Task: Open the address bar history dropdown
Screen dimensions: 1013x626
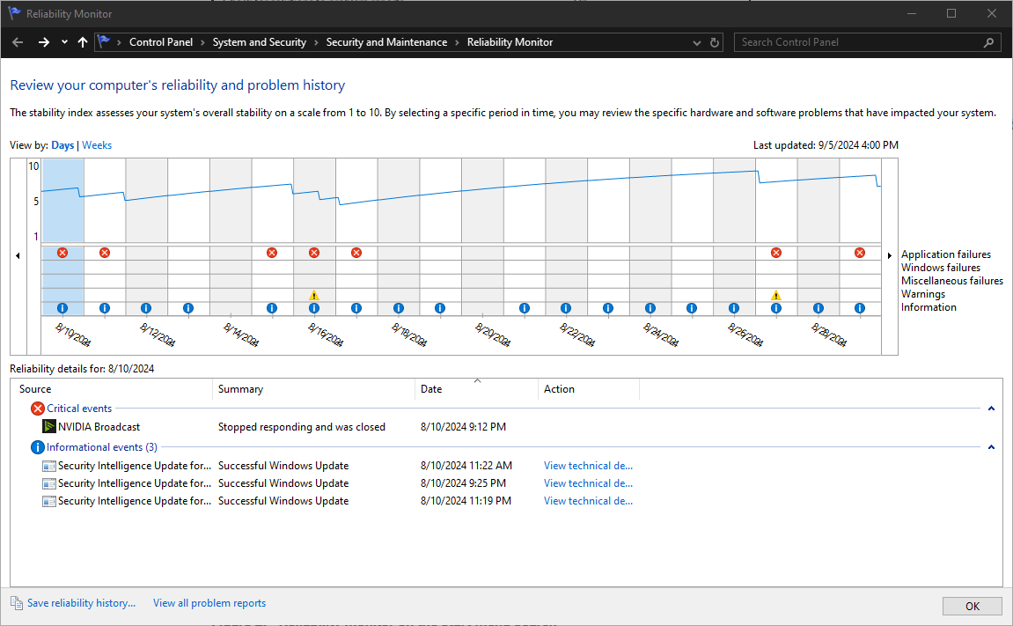Action: pyautogui.click(x=696, y=41)
